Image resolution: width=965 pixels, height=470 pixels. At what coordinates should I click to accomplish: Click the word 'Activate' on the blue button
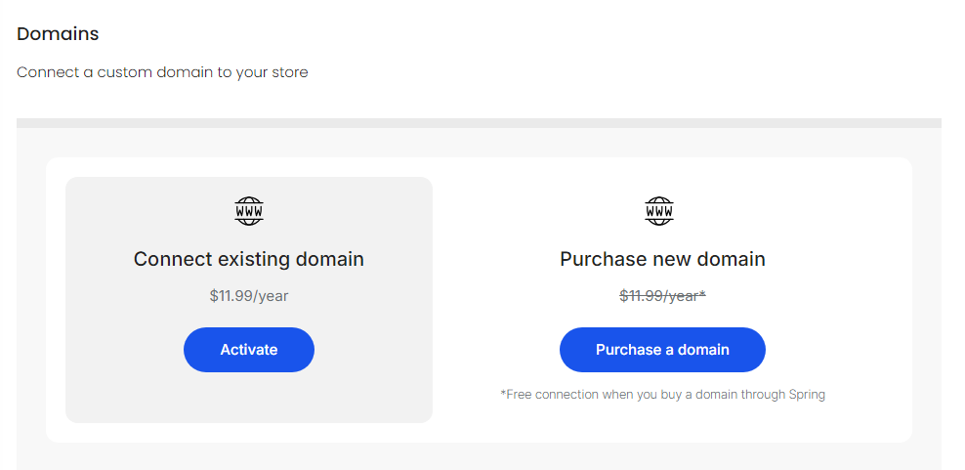point(249,349)
